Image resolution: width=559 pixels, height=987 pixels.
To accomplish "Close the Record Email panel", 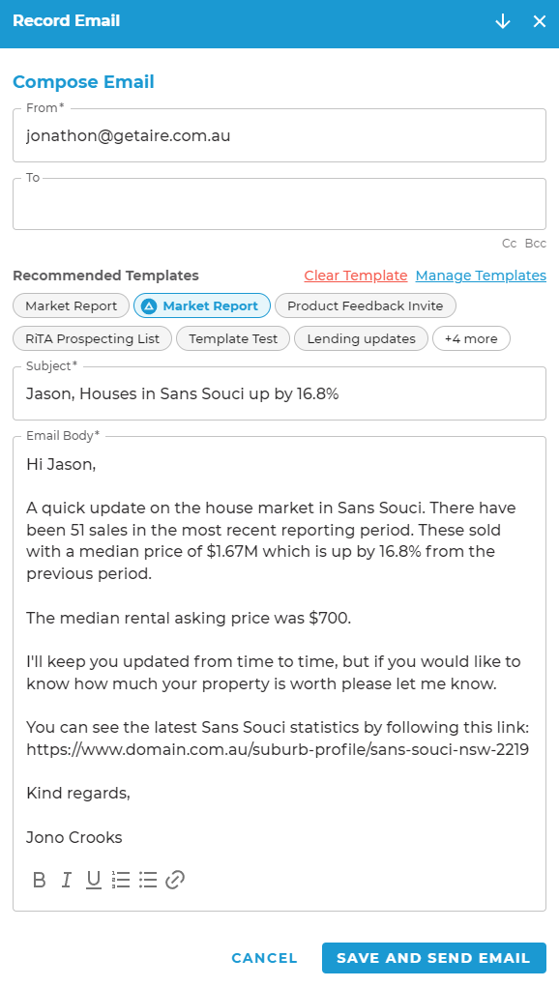I will point(540,21).
